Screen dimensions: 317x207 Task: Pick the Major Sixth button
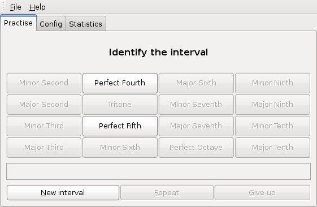(196, 83)
